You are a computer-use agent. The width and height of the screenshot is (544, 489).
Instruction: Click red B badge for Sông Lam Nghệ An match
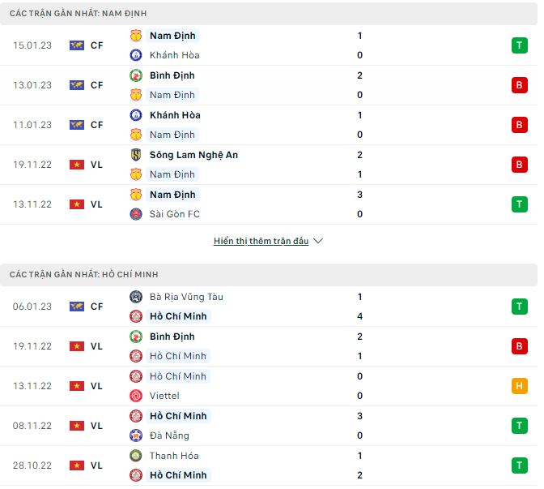coord(518,165)
